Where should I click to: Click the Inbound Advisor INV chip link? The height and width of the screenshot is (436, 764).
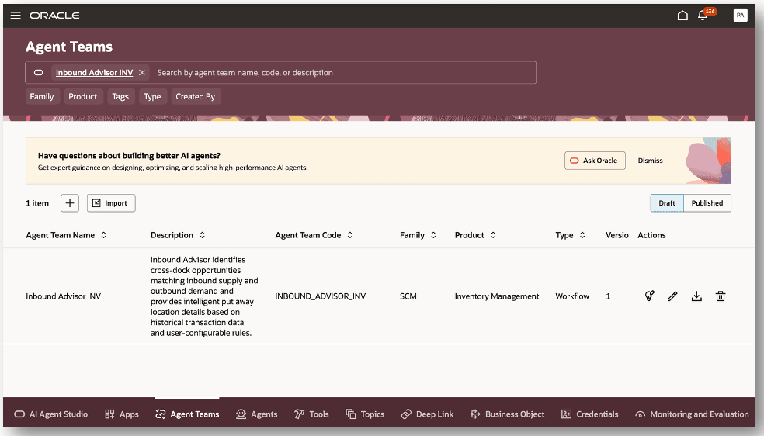94,72
